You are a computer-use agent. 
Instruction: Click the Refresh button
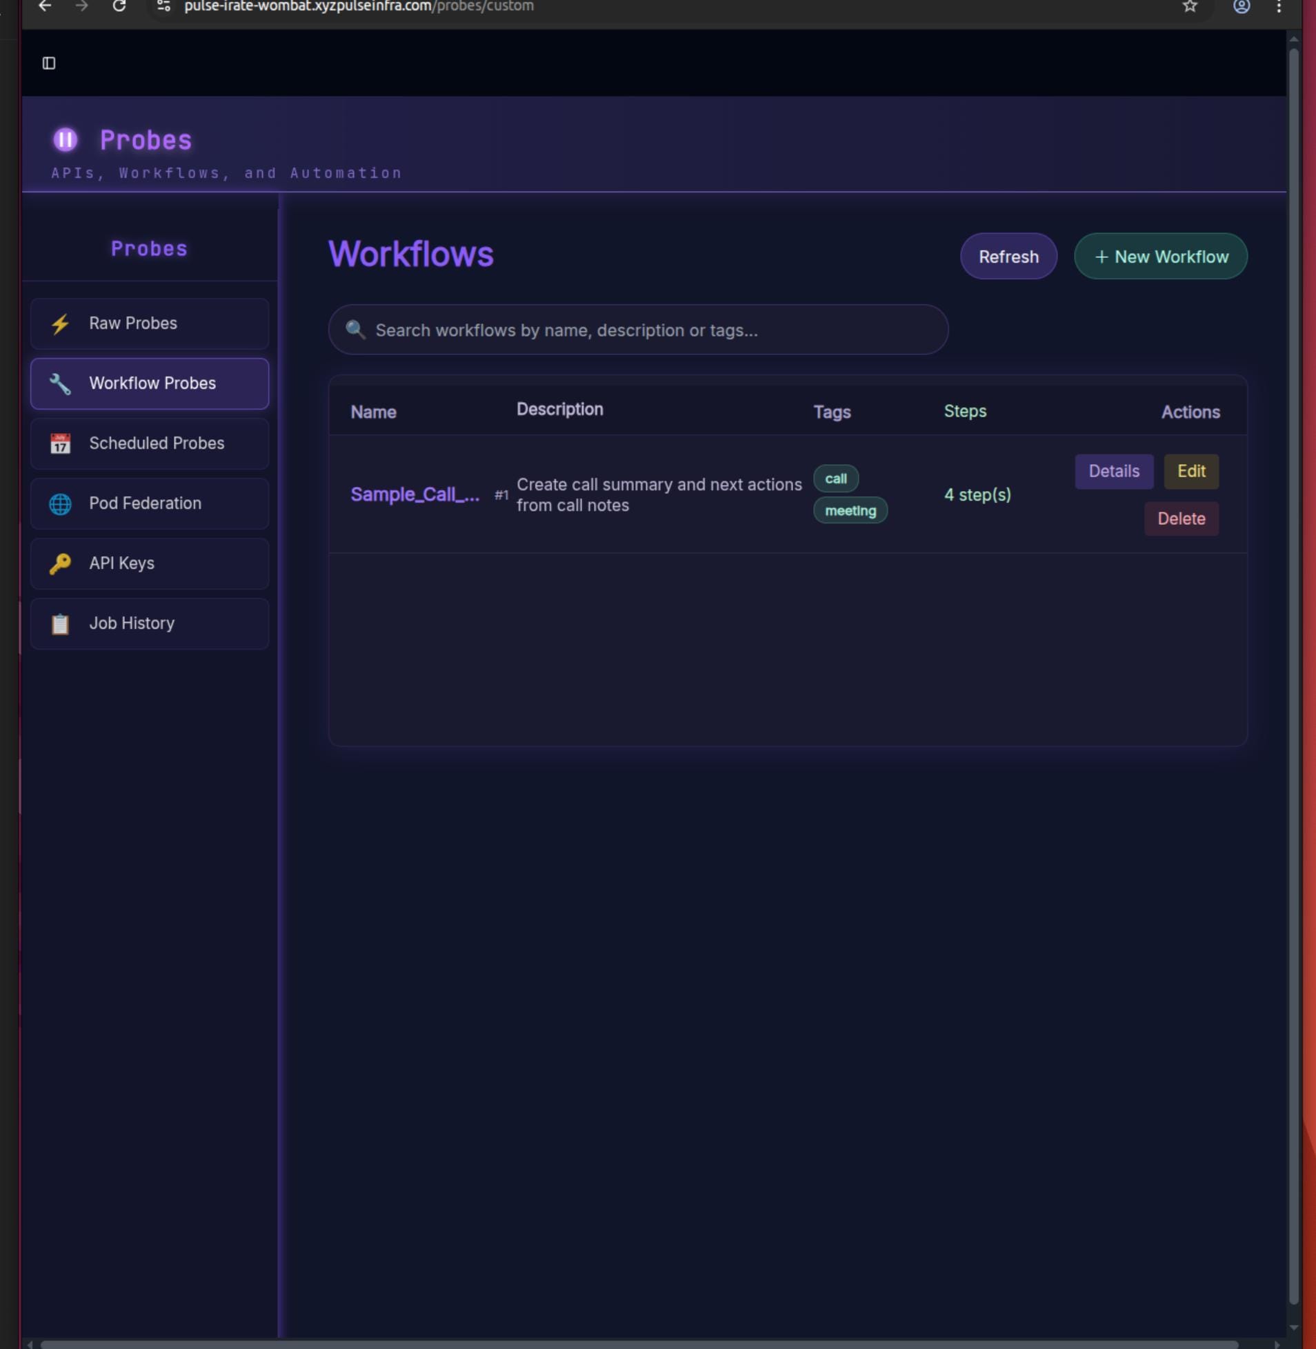coord(1008,257)
